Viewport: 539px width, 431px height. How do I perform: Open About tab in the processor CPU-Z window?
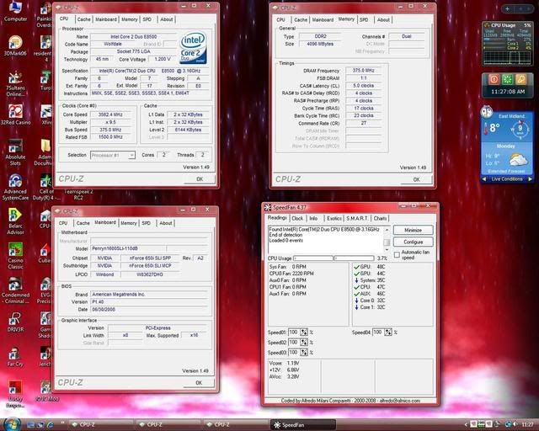[167, 19]
